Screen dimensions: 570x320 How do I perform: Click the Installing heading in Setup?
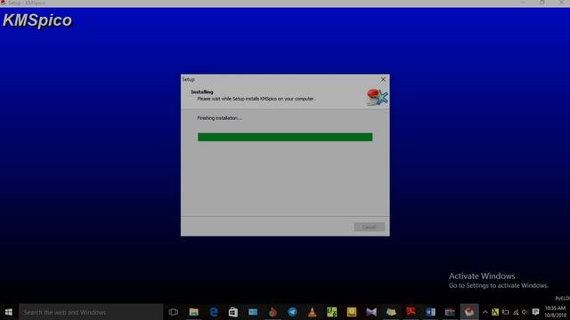click(202, 92)
